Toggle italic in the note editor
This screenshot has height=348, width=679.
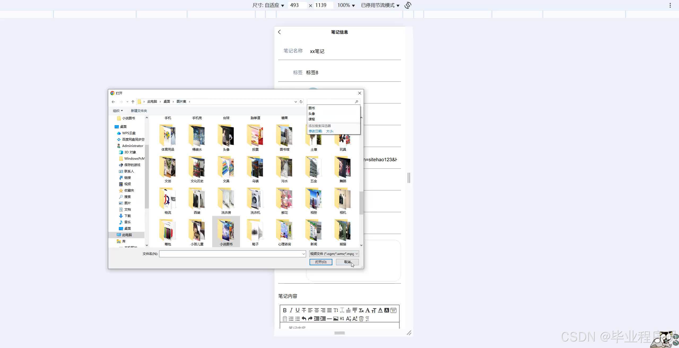click(291, 310)
